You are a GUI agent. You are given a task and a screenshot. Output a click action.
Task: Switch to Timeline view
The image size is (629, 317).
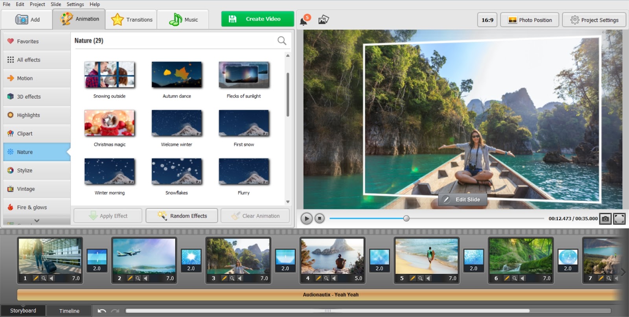pyautogui.click(x=69, y=311)
